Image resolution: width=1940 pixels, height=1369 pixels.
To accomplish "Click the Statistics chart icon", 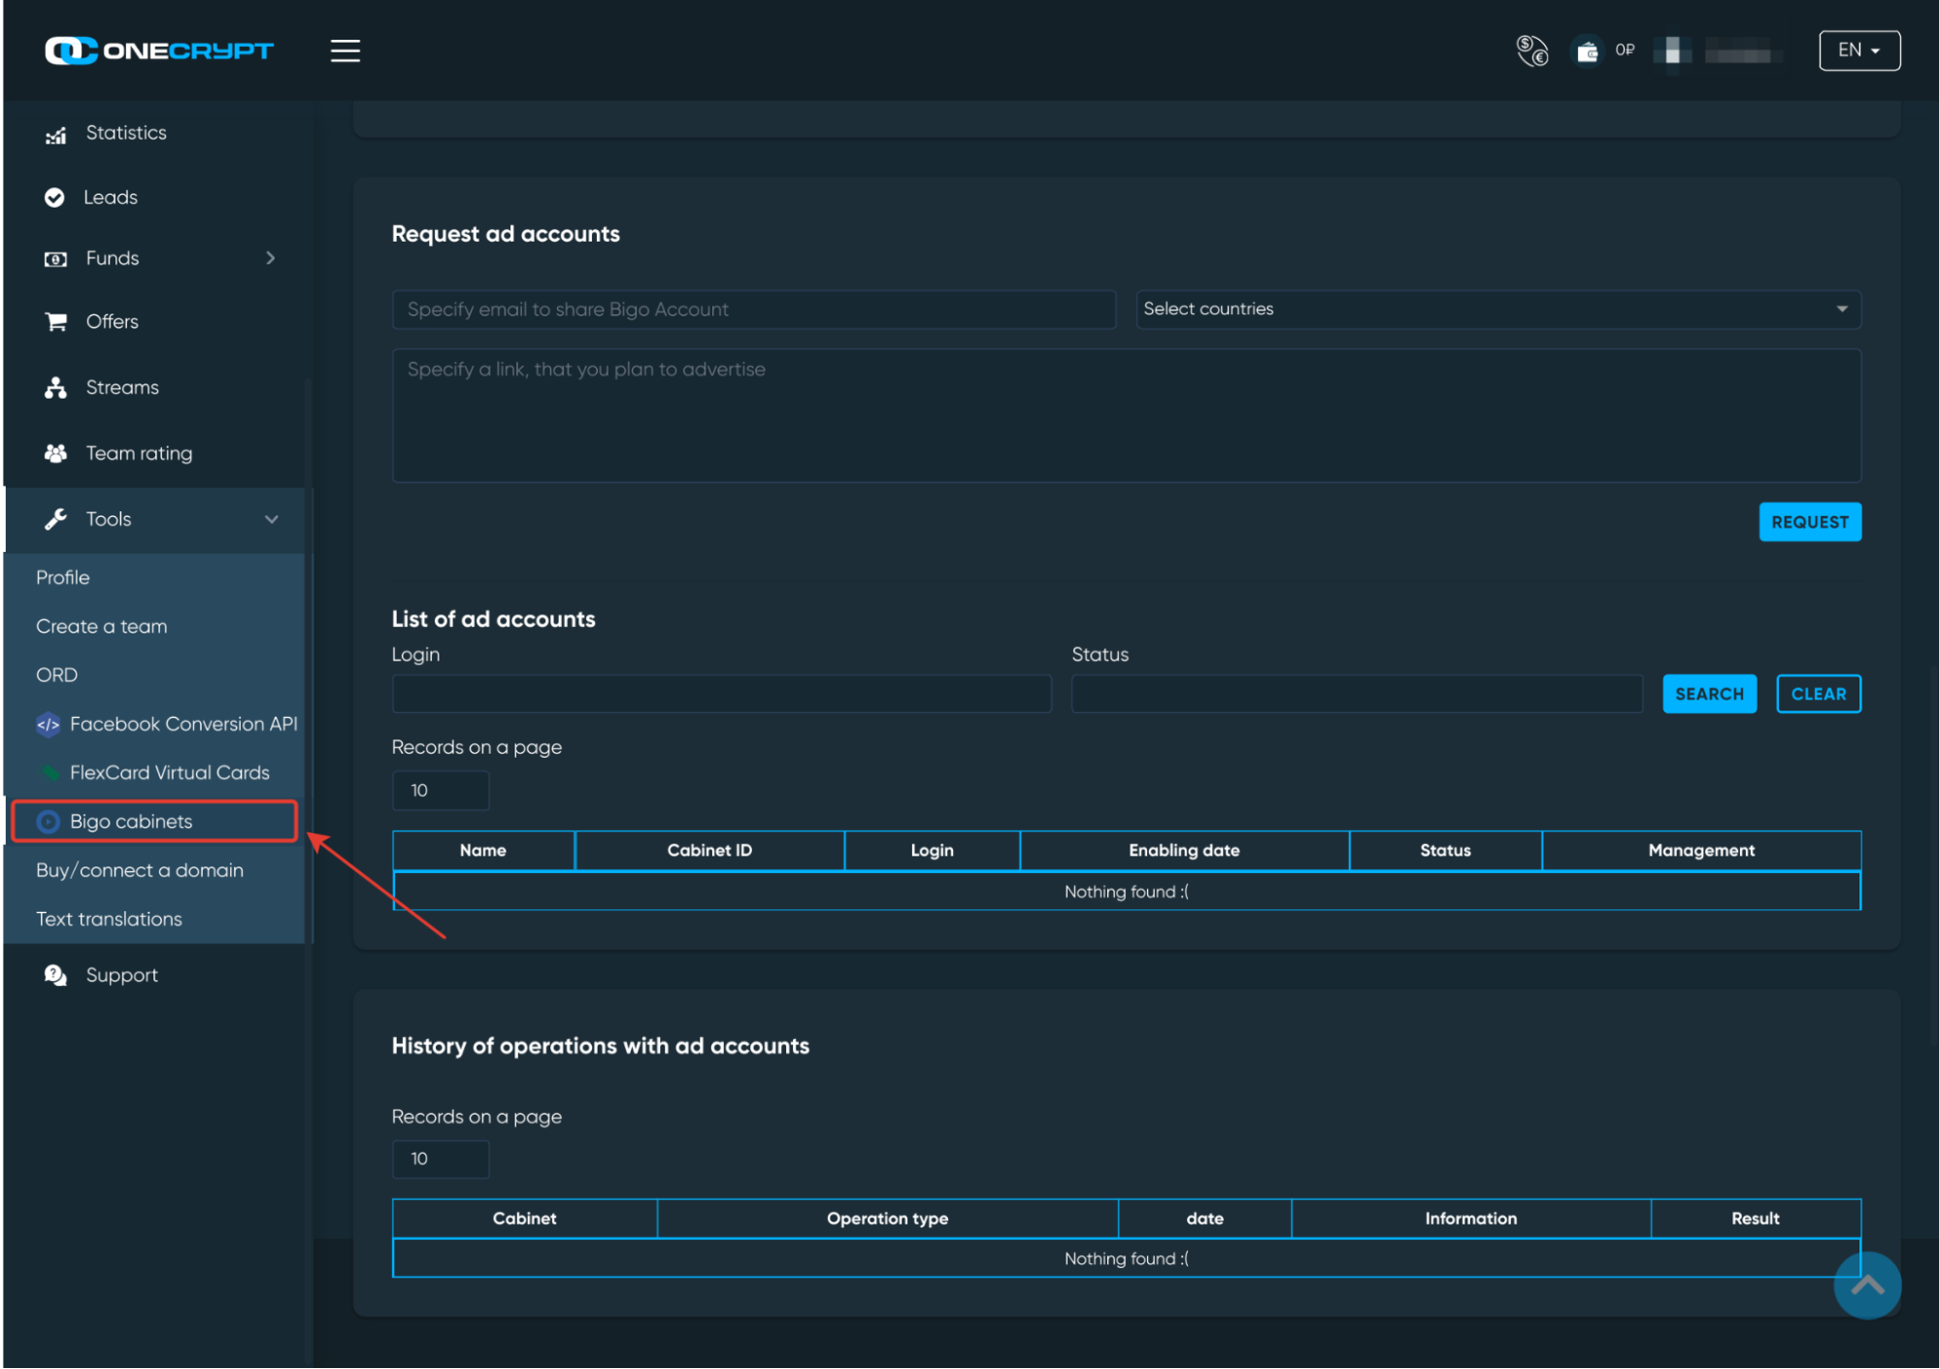I will pos(55,135).
